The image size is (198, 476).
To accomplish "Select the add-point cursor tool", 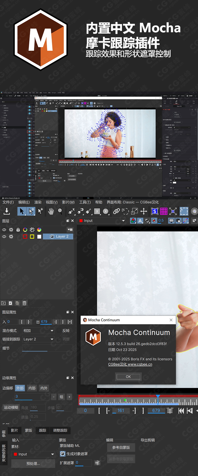I will click(40, 211).
